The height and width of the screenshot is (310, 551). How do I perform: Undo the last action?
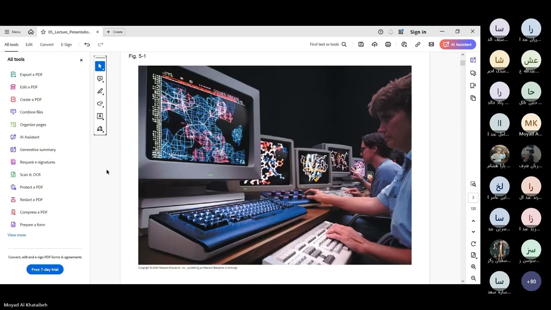pyautogui.click(x=87, y=44)
